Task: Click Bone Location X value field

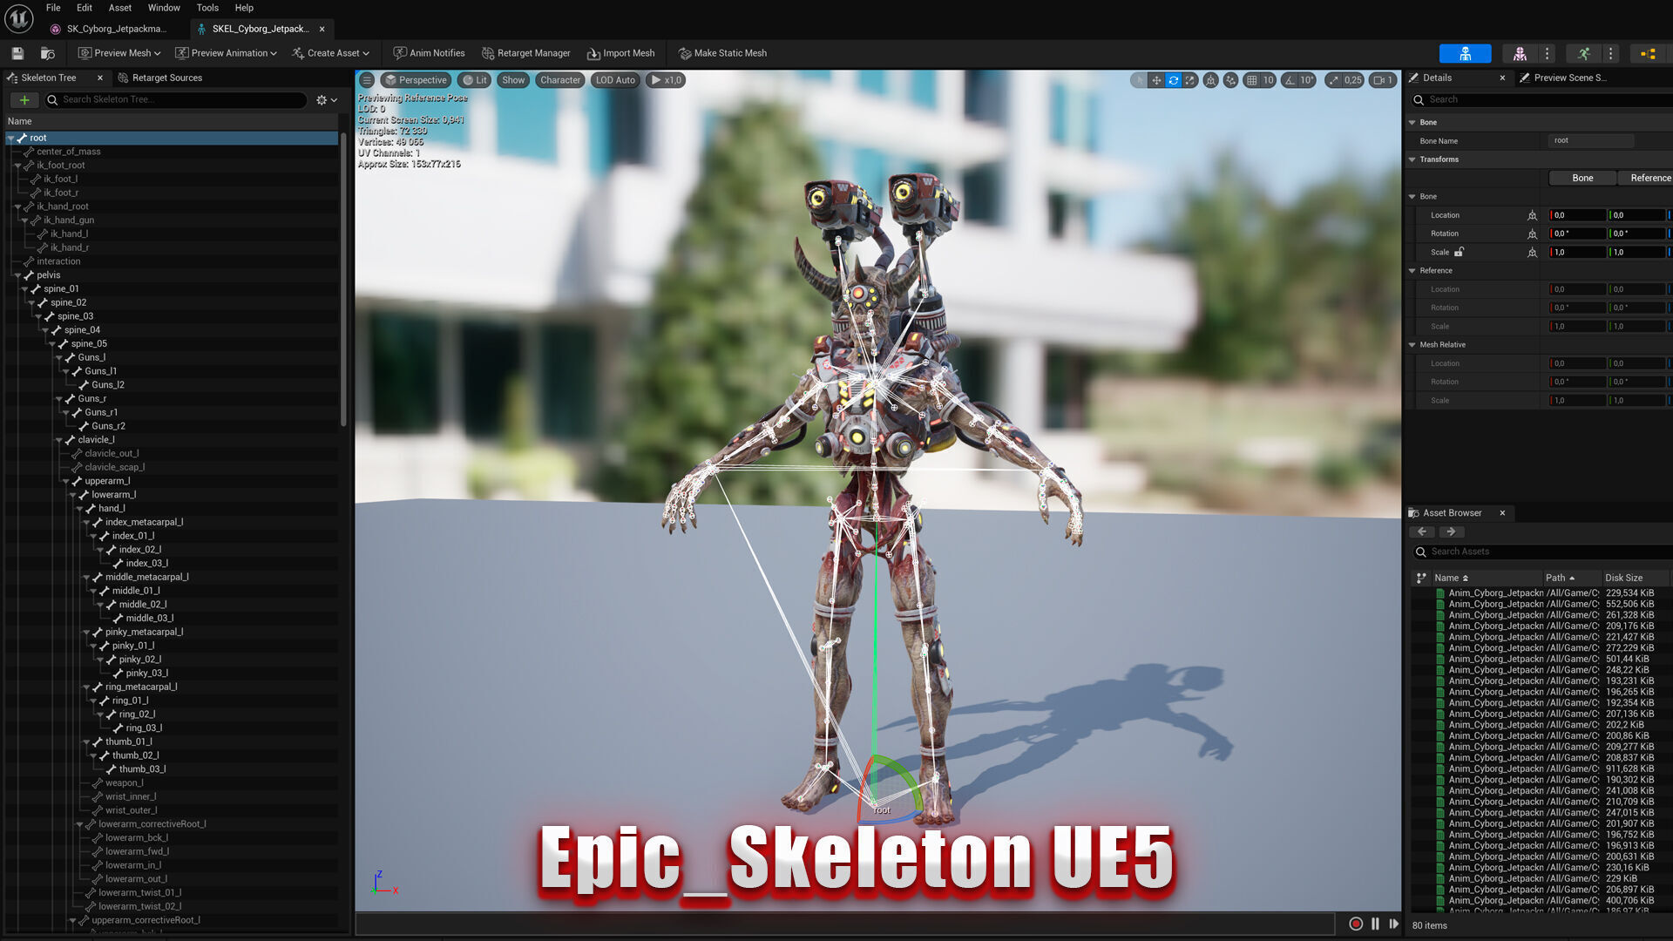Action: click(x=1577, y=215)
